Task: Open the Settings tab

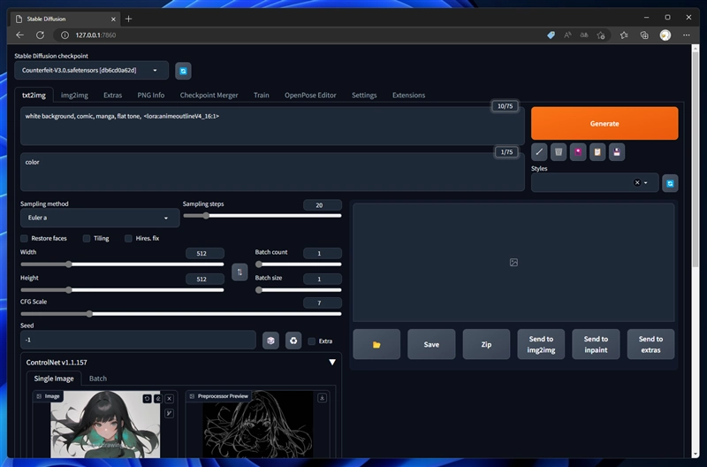Action: 364,96
